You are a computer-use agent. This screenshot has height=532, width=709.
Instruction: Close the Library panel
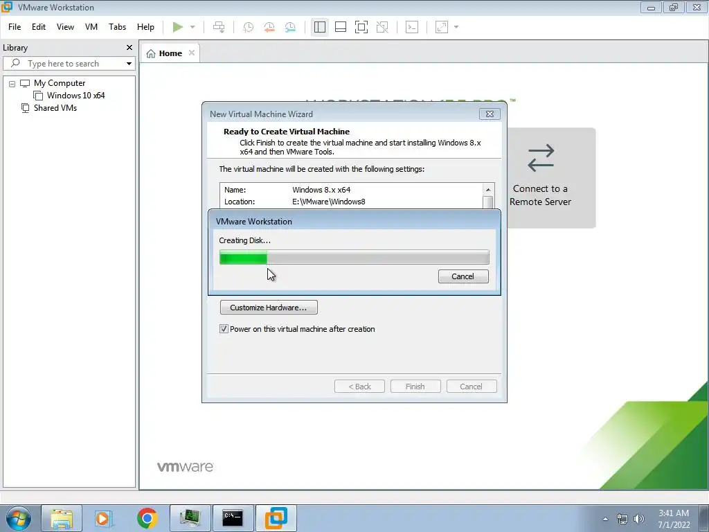coord(129,48)
